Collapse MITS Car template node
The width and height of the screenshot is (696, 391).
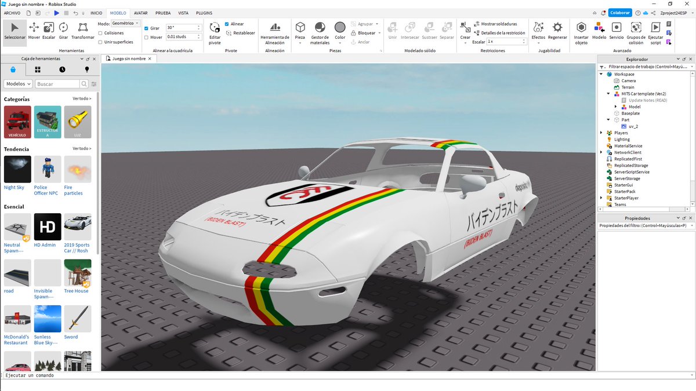pos(608,94)
